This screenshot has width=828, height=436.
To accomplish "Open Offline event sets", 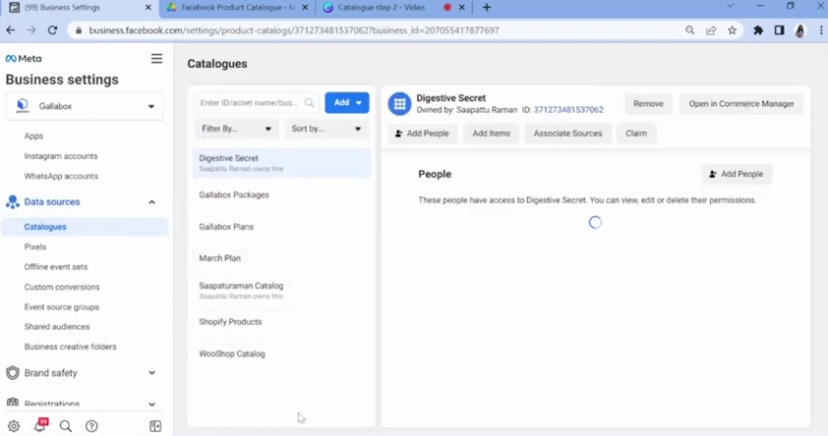I will tap(56, 267).
